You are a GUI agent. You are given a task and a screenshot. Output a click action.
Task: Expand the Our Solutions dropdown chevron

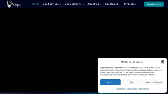(x=83, y=4)
